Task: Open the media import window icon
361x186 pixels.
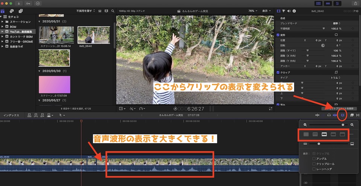Action: click(x=19, y=3)
